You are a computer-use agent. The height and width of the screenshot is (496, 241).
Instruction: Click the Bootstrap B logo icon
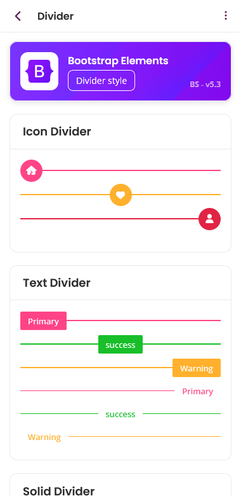[39, 71]
